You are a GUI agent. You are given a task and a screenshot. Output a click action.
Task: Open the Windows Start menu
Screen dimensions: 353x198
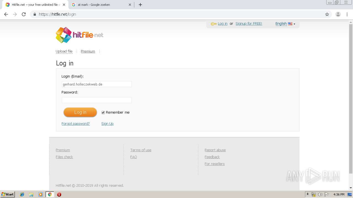8,194
